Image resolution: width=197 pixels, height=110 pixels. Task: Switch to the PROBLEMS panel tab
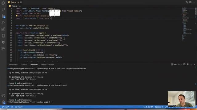[x=13, y=64]
